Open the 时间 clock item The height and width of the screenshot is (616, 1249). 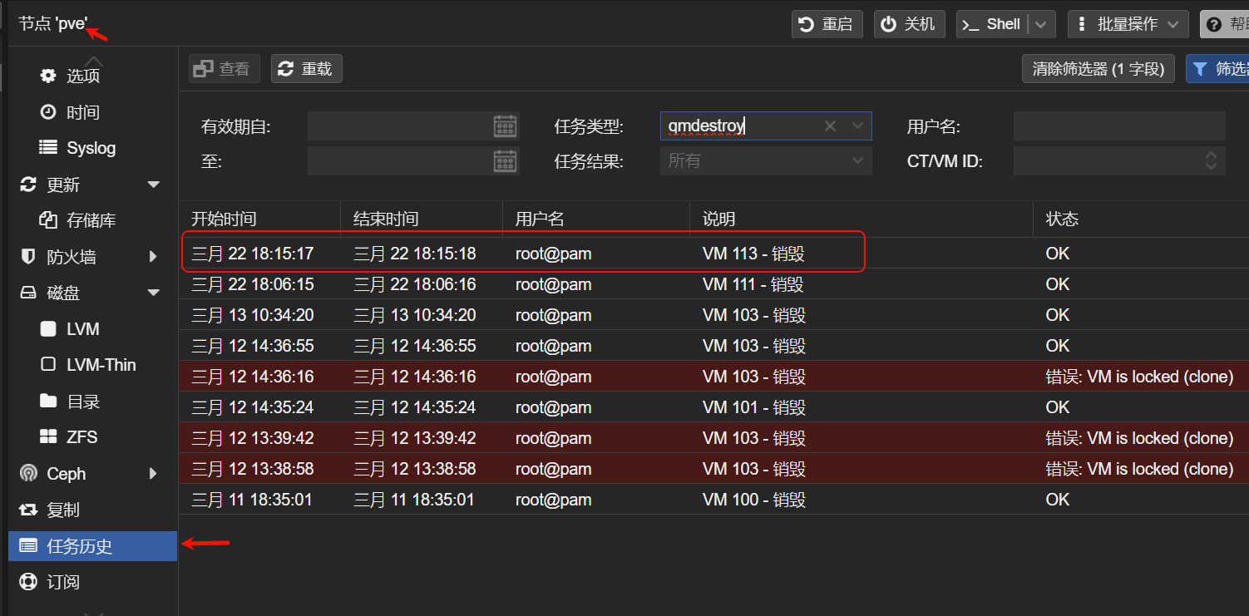click(70, 112)
